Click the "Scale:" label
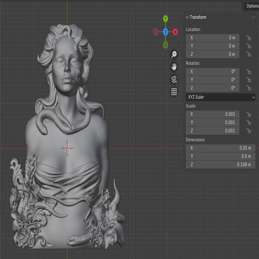This screenshot has width=259, height=259. pyautogui.click(x=191, y=106)
